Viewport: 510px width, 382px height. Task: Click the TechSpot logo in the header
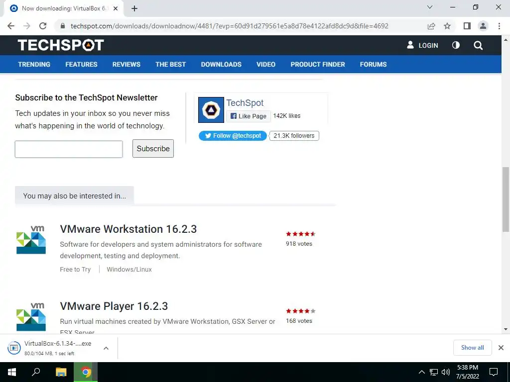(61, 45)
